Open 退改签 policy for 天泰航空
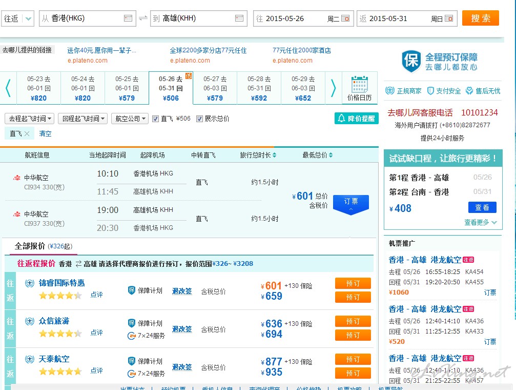The width and height of the screenshot is (516, 390). click(x=182, y=366)
